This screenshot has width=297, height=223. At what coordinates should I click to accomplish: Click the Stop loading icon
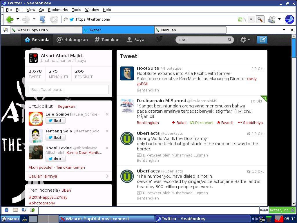coord(54,19)
